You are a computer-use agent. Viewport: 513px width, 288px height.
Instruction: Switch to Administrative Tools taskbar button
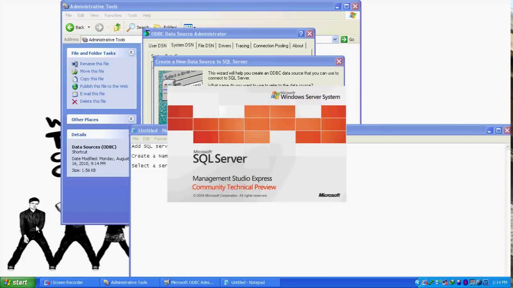(x=129, y=282)
